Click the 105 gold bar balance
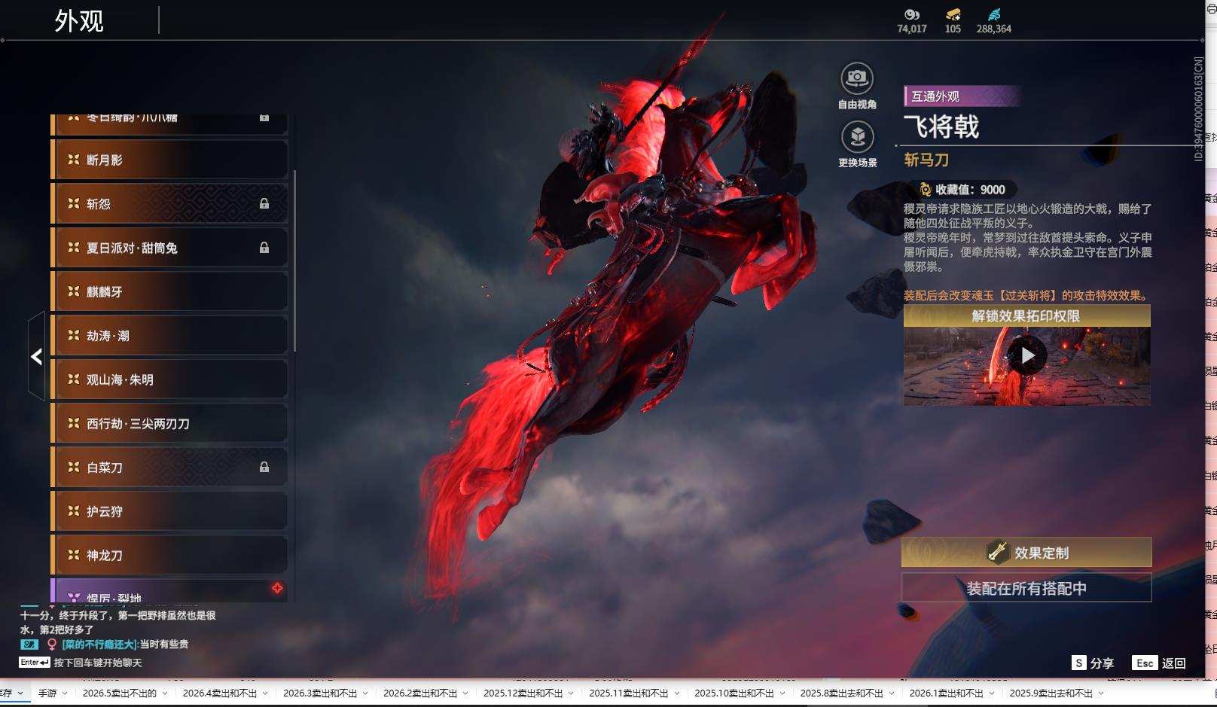 click(953, 29)
